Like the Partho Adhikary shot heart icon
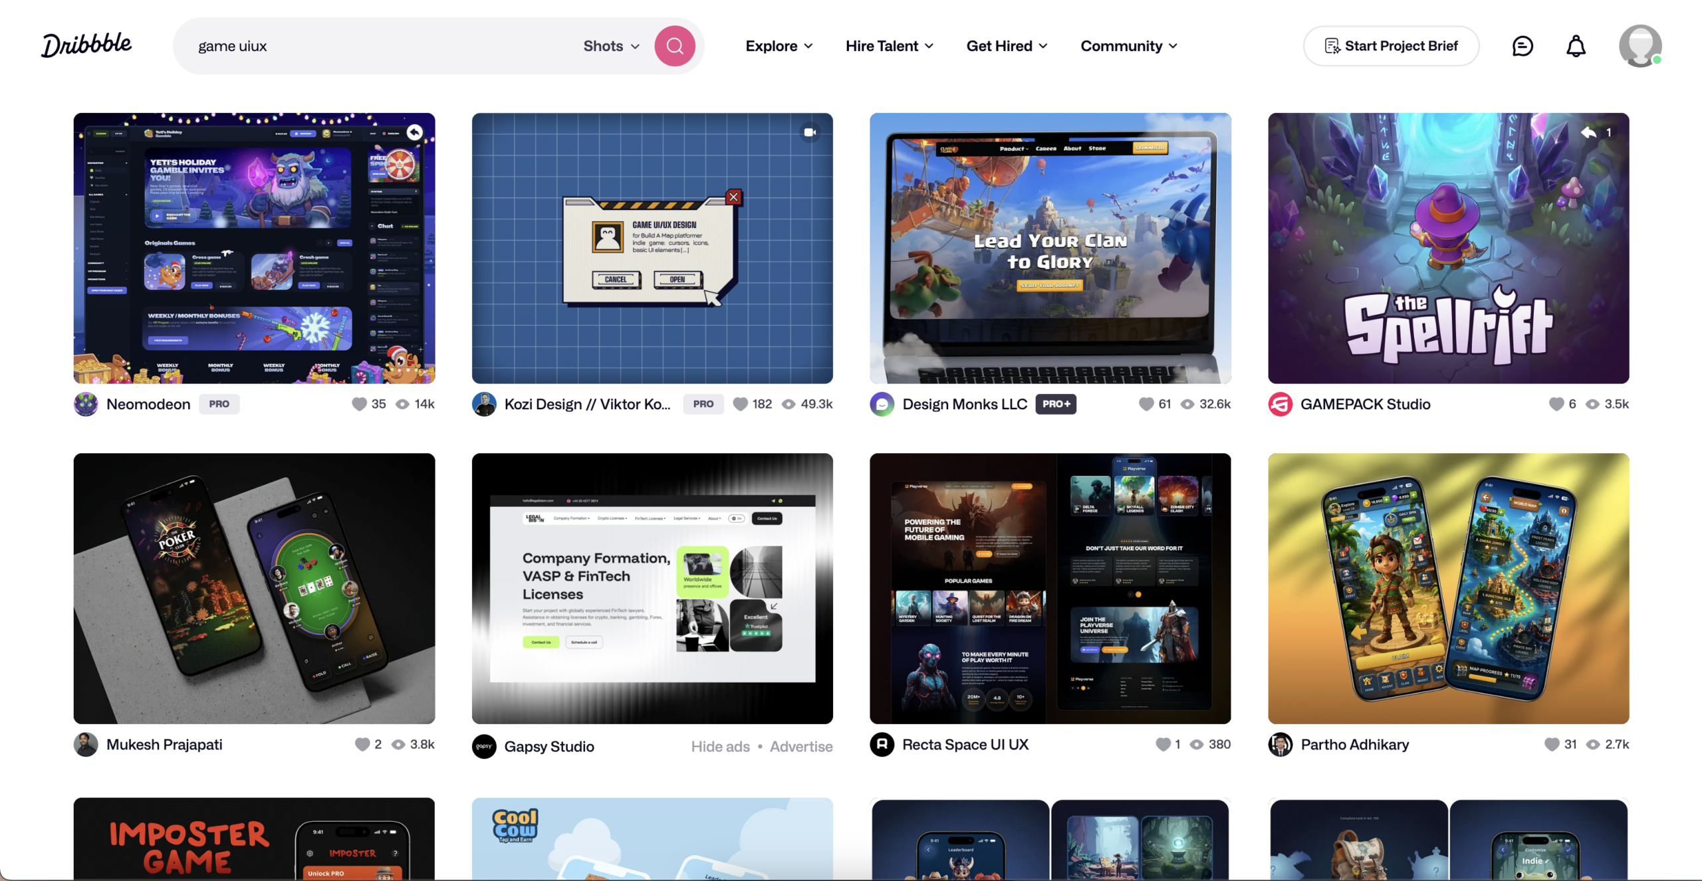 (x=1552, y=744)
